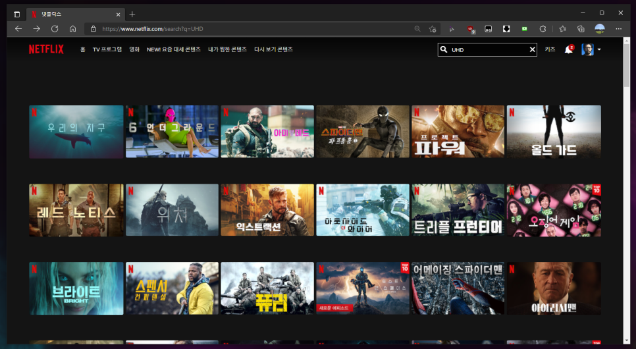Open the notifications bell

coord(569,49)
